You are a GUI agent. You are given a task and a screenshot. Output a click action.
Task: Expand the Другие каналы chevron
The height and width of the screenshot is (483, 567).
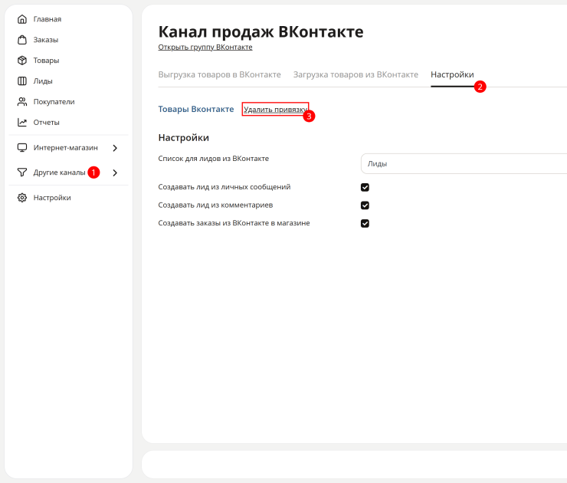[x=115, y=172]
